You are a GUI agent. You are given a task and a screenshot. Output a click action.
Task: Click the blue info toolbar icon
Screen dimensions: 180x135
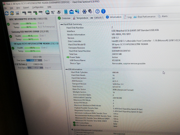point(103,11)
